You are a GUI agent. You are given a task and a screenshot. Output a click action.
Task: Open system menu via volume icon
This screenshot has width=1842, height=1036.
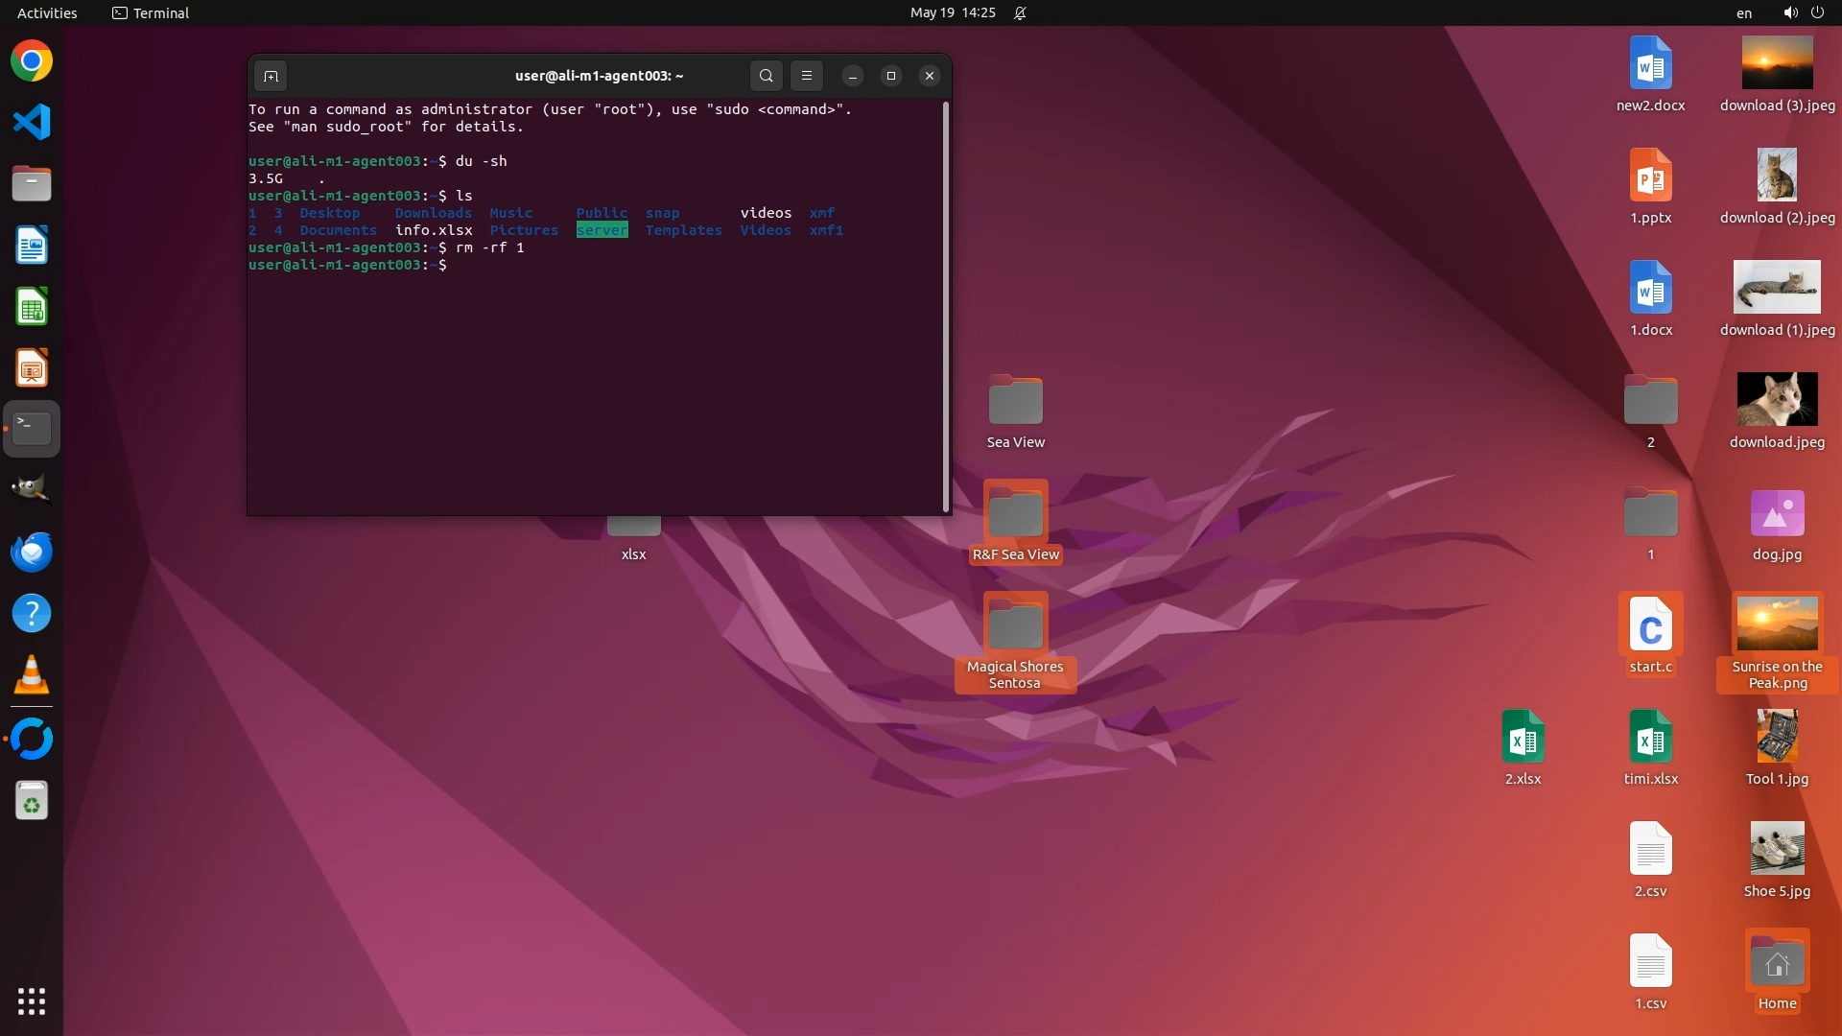1790,12
